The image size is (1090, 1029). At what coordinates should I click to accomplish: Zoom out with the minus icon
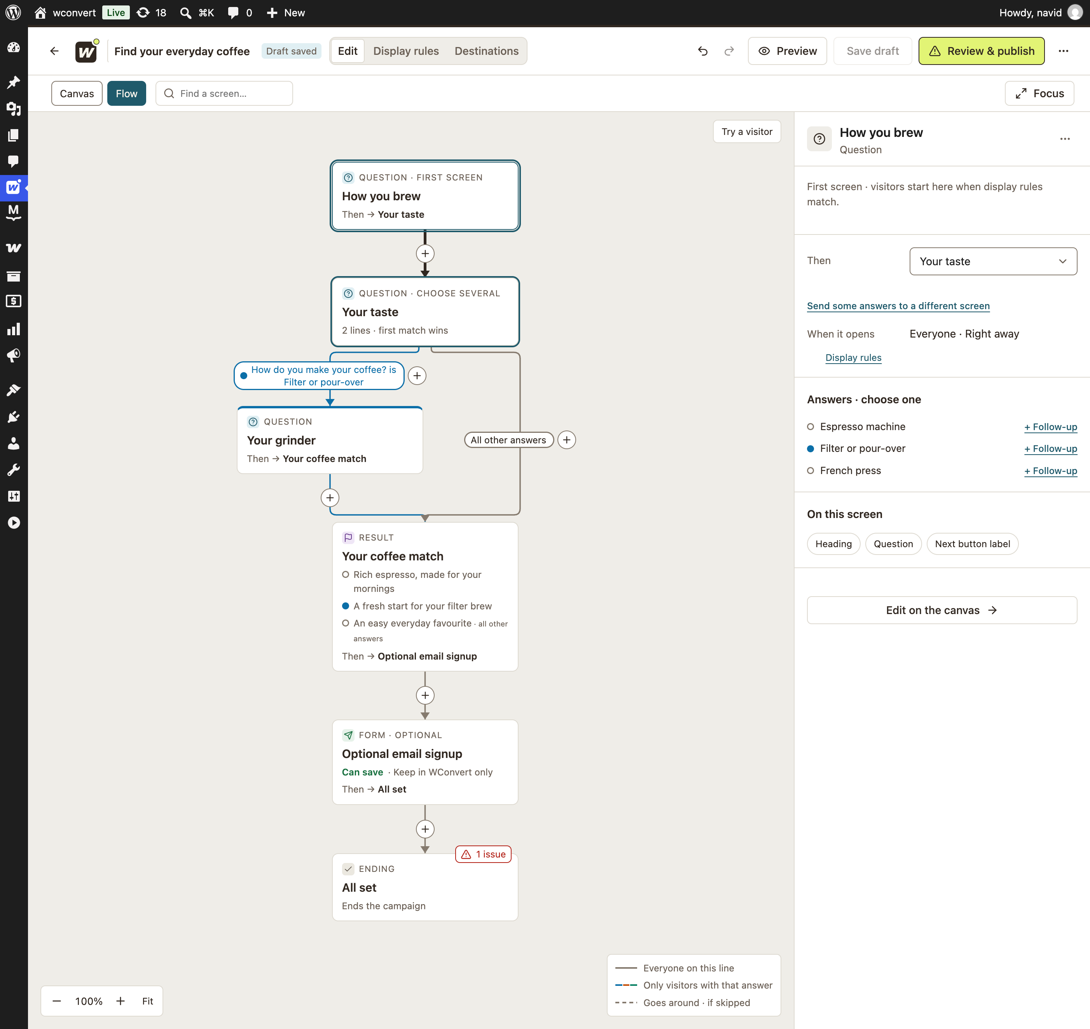tap(56, 1001)
